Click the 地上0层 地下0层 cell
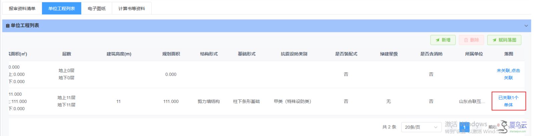 pos(66,74)
